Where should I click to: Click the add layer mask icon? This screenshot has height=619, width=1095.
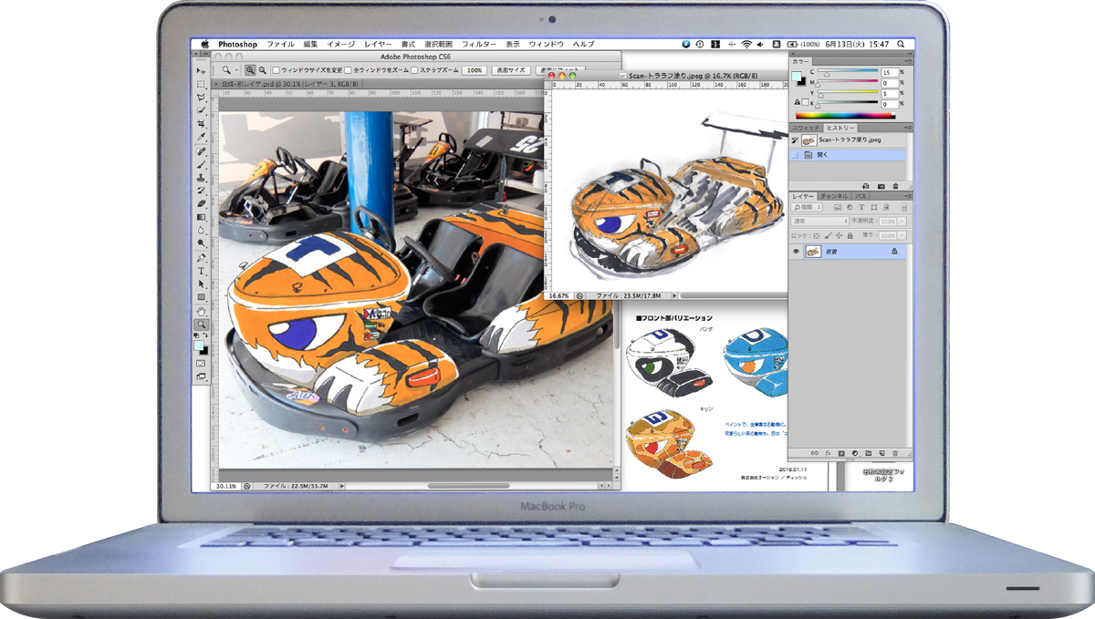pos(841,453)
